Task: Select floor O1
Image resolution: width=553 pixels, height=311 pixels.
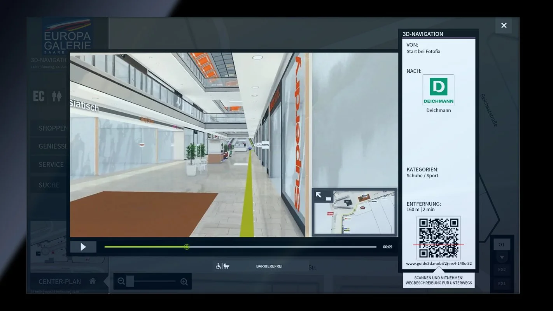Action: (502, 245)
